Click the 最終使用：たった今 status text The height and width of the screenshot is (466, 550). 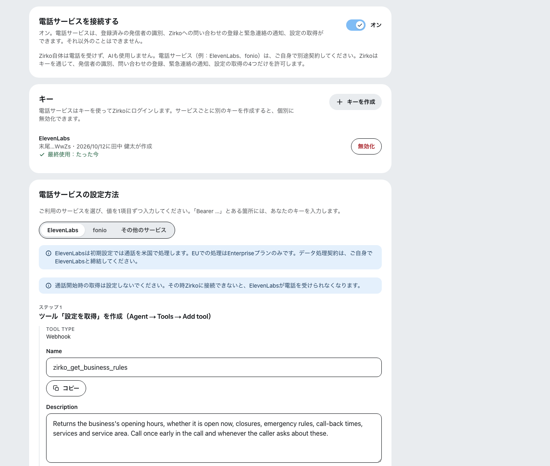coord(73,155)
